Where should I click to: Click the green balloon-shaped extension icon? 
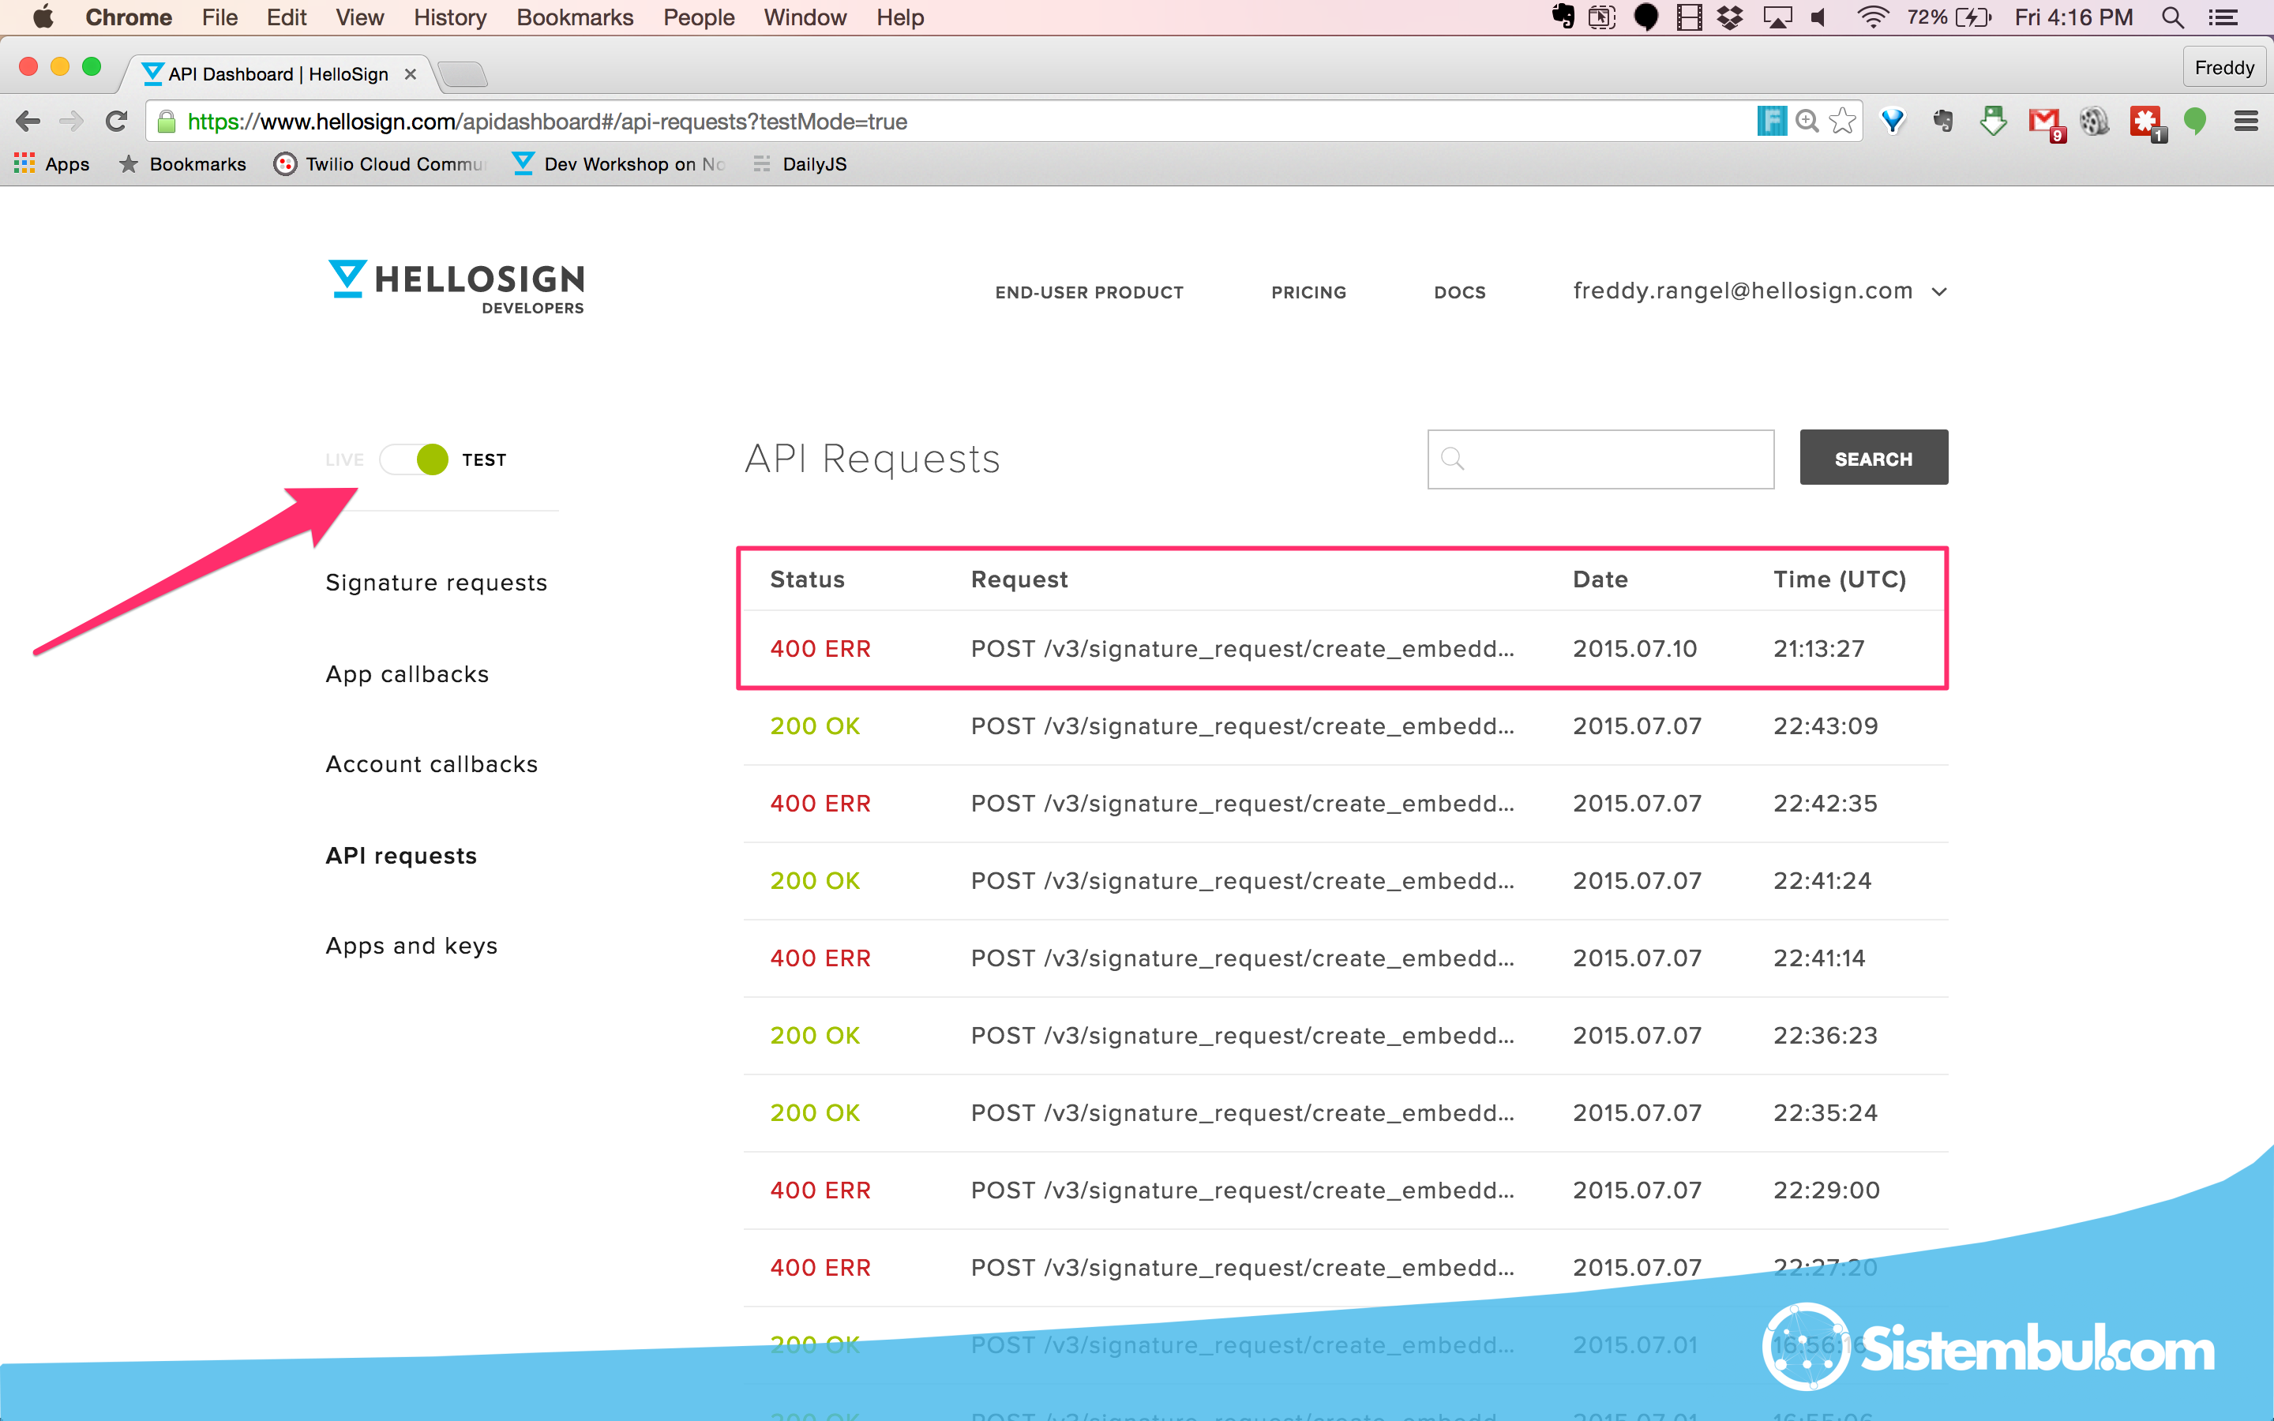coord(2194,122)
